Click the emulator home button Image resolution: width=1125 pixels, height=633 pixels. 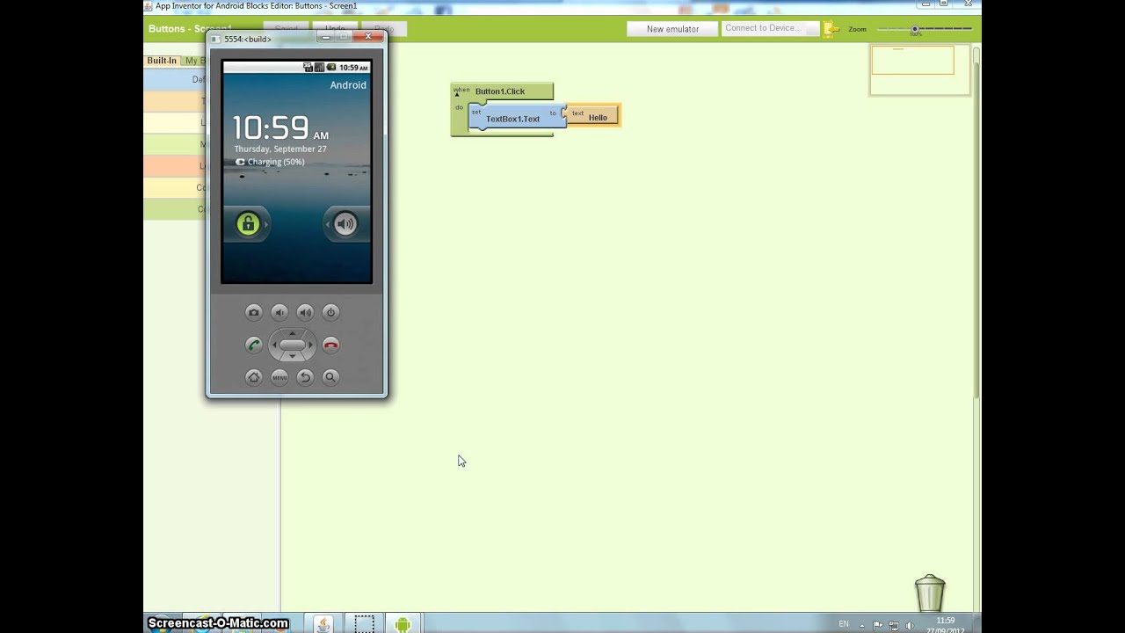(254, 377)
